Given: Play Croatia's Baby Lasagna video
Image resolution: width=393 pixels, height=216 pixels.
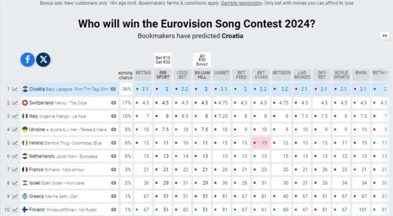Looking at the screenshot, I should click(113, 89).
